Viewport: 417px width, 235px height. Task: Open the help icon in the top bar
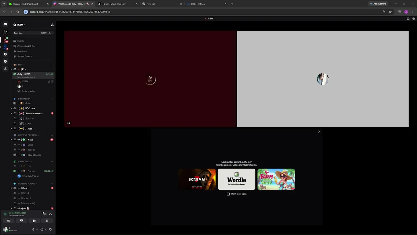[x=413, y=19]
